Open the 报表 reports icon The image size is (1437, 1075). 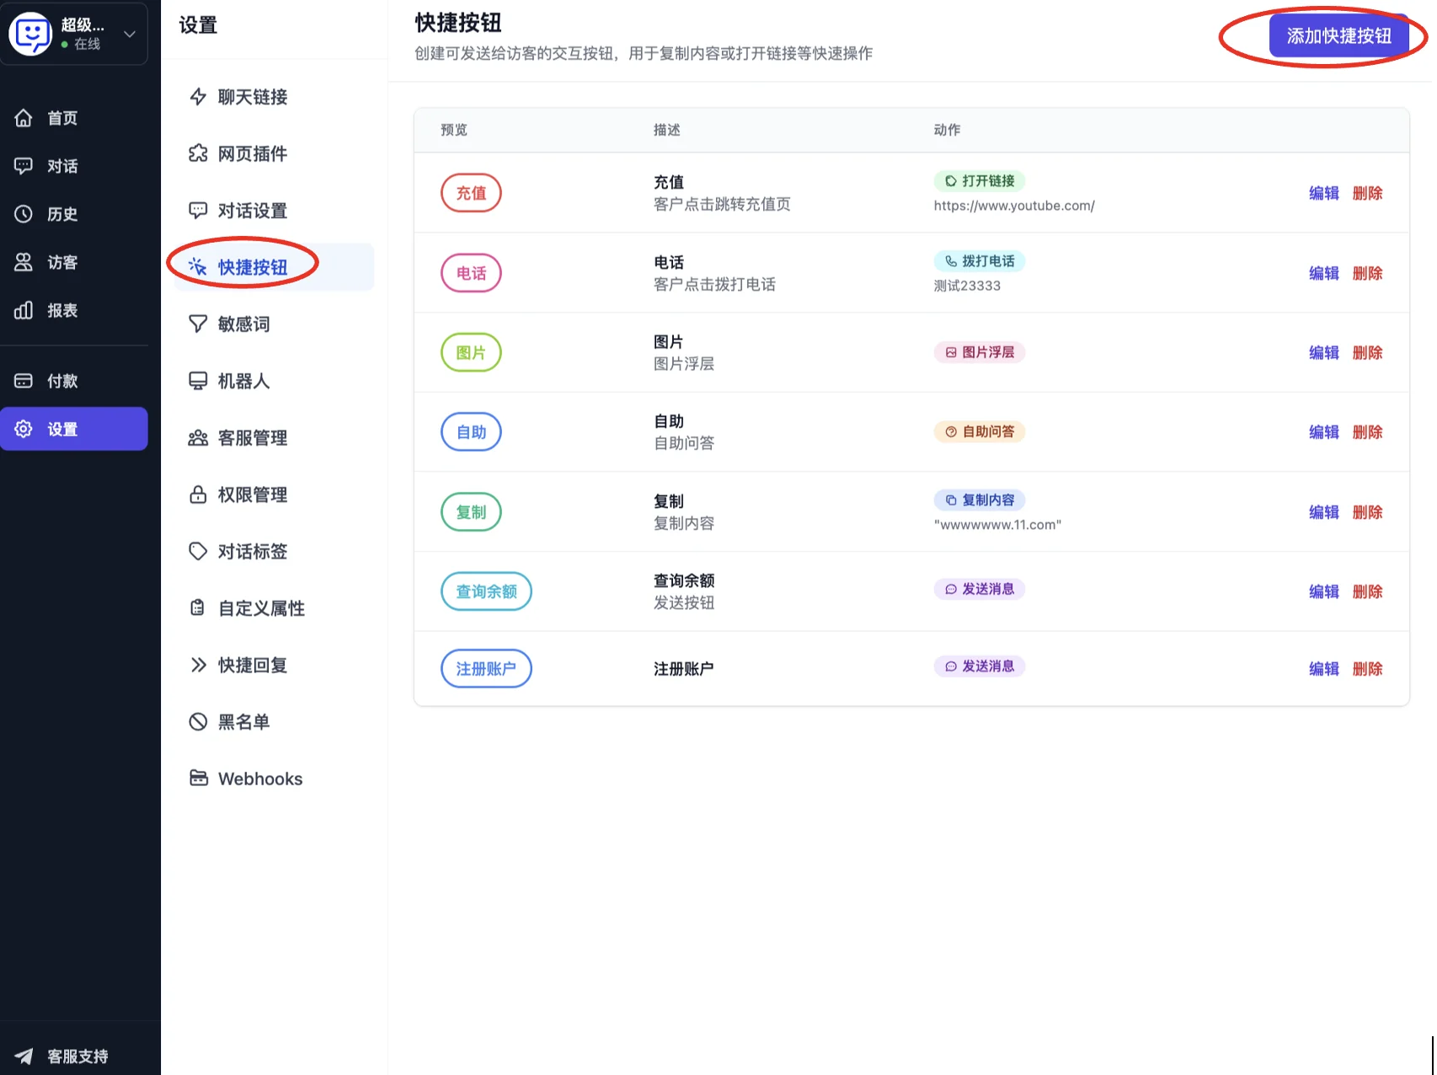click(x=24, y=310)
